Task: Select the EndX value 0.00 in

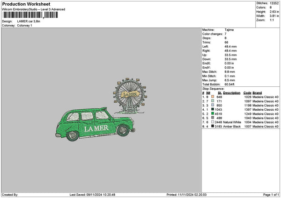Action: (229, 64)
